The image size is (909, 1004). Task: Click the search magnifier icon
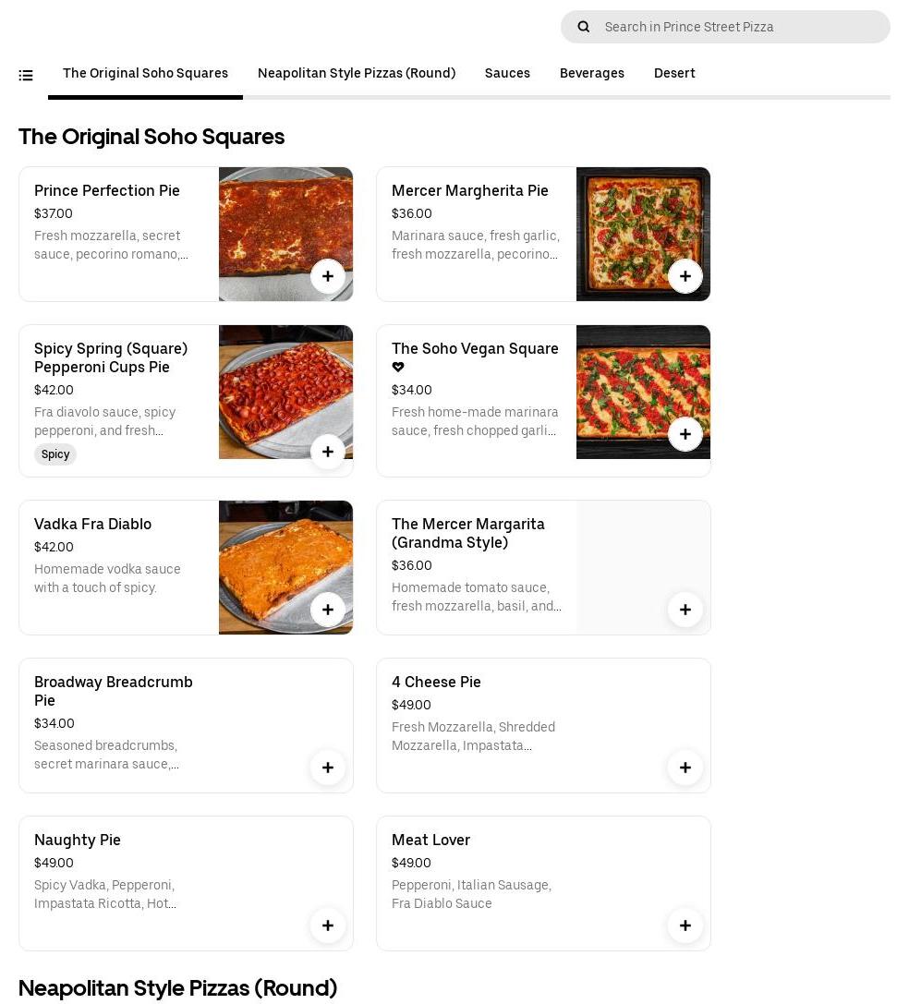click(584, 27)
